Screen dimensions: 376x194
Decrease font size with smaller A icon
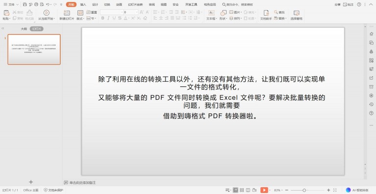point(147,12)
